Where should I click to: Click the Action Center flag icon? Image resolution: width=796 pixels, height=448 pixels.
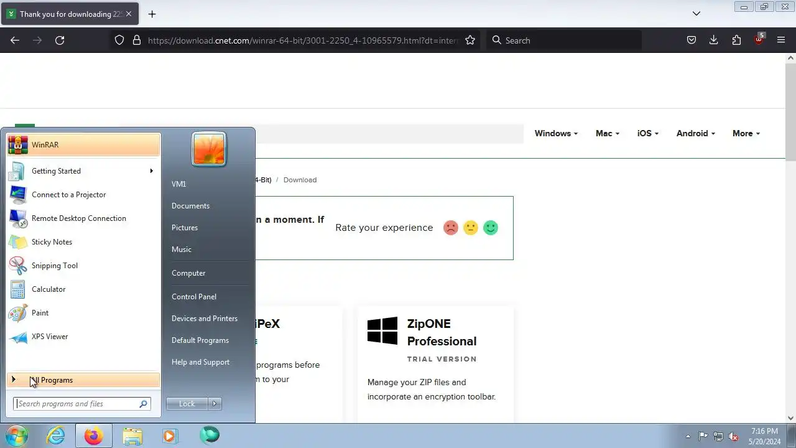coord(703,436)
